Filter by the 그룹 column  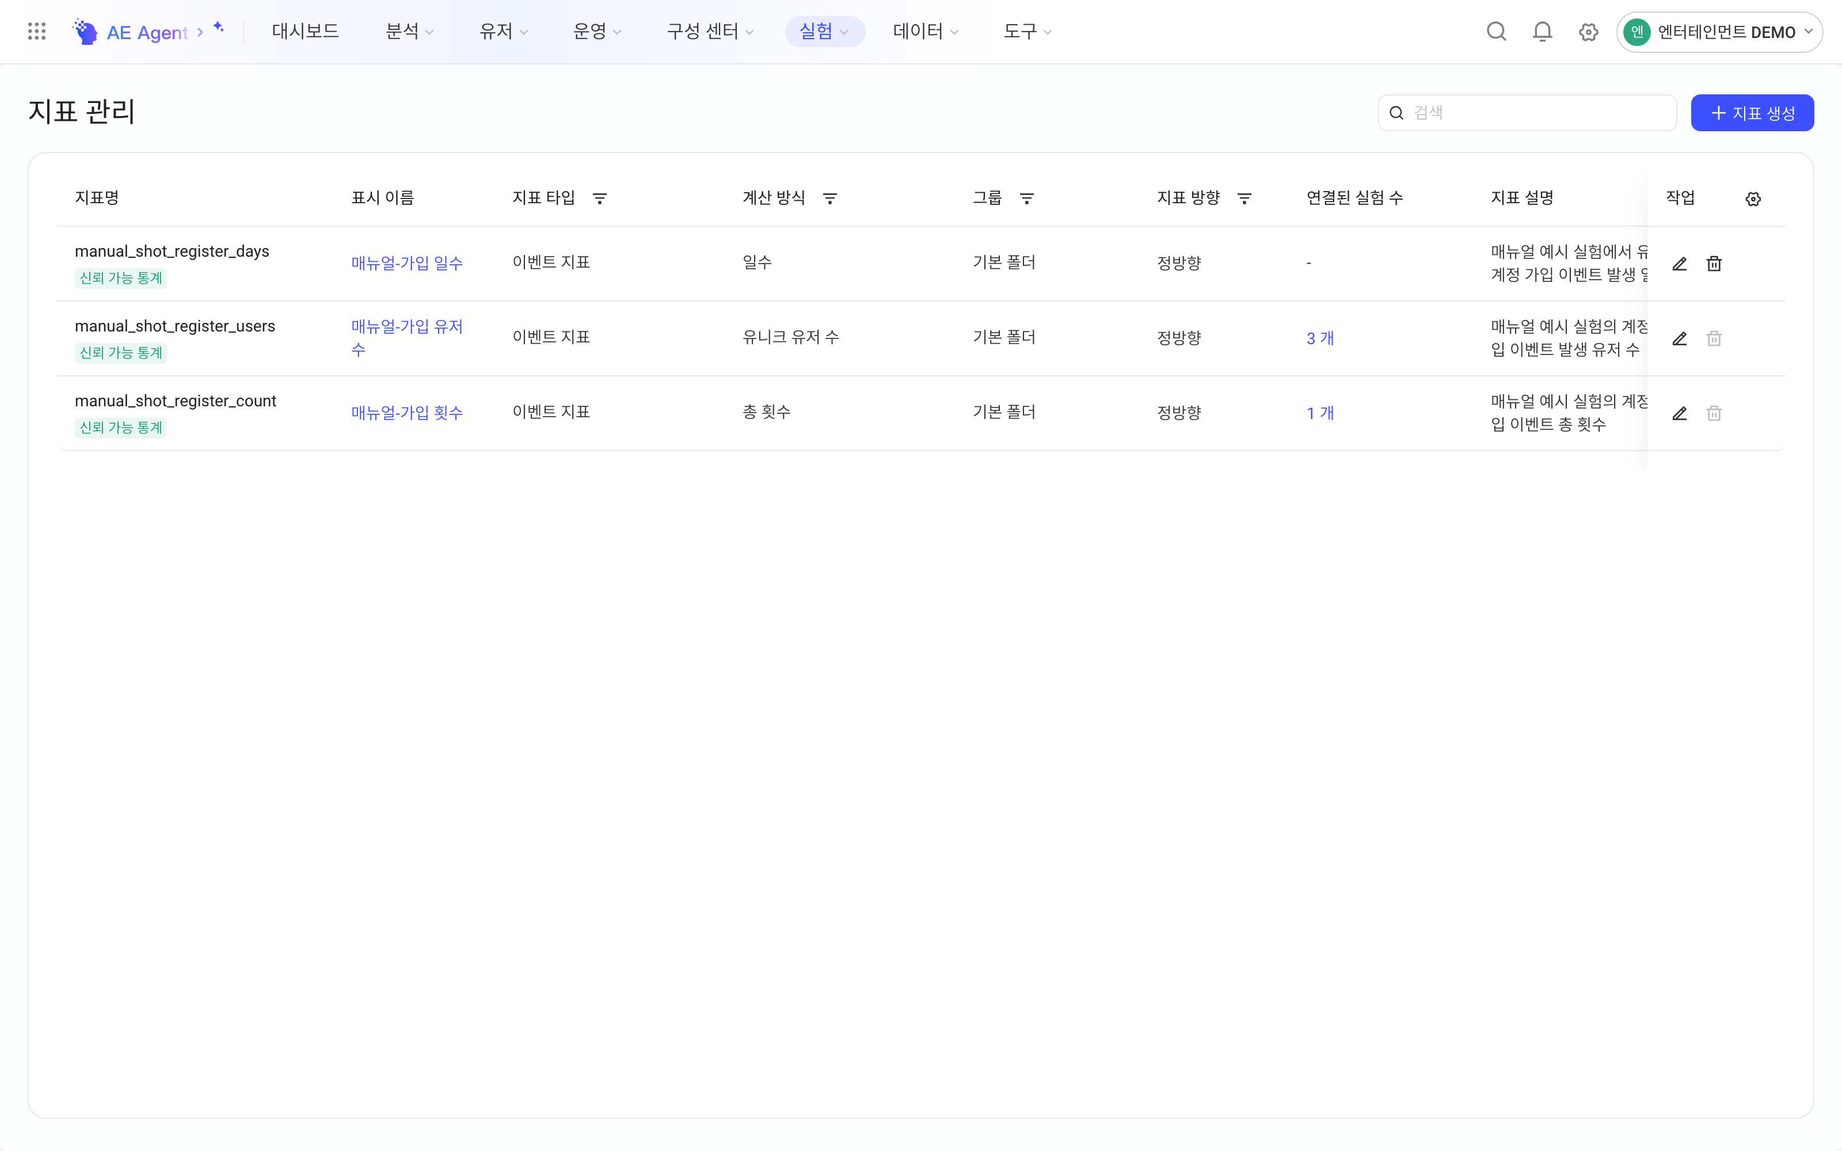pyautogui.click(x=1027, y=199)
